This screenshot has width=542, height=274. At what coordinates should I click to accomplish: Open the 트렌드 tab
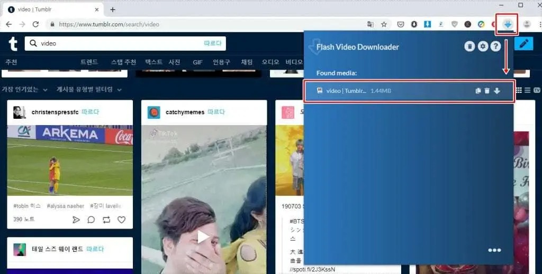pos(89,62)
